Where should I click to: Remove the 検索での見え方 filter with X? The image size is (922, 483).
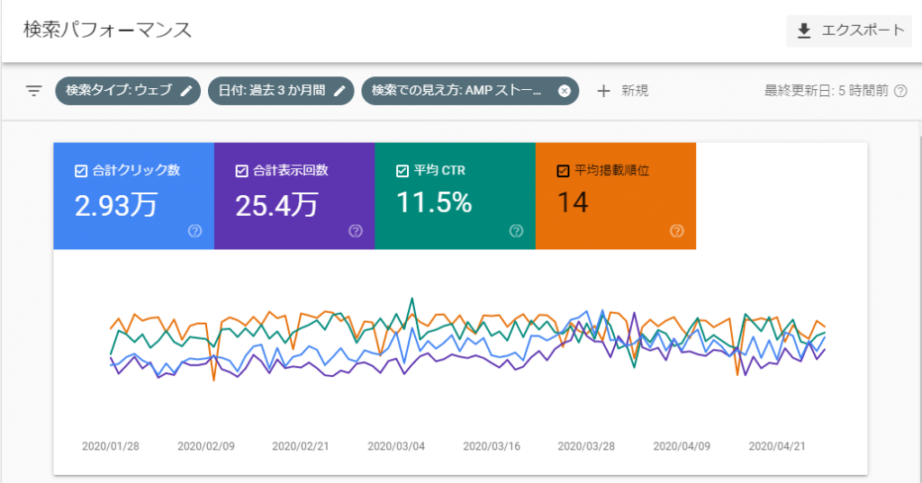pos(564,91)
